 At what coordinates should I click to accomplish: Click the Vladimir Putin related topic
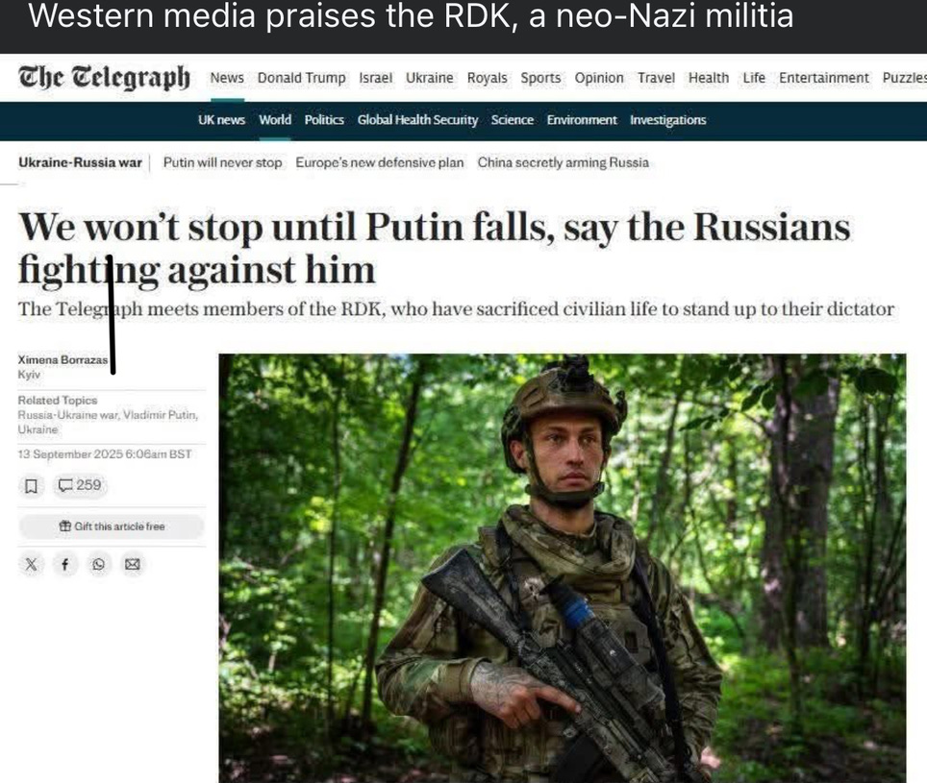(161, 414)
